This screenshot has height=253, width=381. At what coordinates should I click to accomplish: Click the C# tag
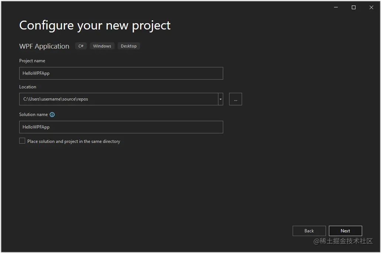(81, 46)
